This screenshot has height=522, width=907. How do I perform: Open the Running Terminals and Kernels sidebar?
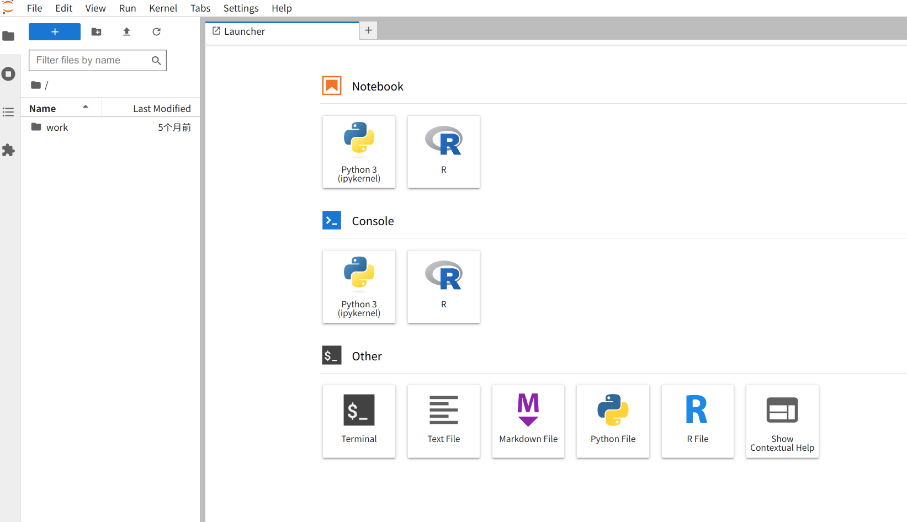pos(8,74)
